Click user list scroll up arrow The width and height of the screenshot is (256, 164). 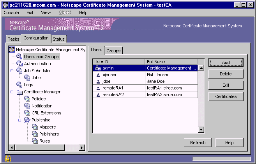(x=201, y=68)
